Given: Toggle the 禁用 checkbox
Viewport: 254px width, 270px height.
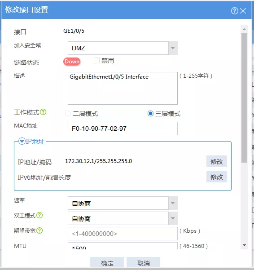Looking at the screenshot, I should (x=96, y=61).
